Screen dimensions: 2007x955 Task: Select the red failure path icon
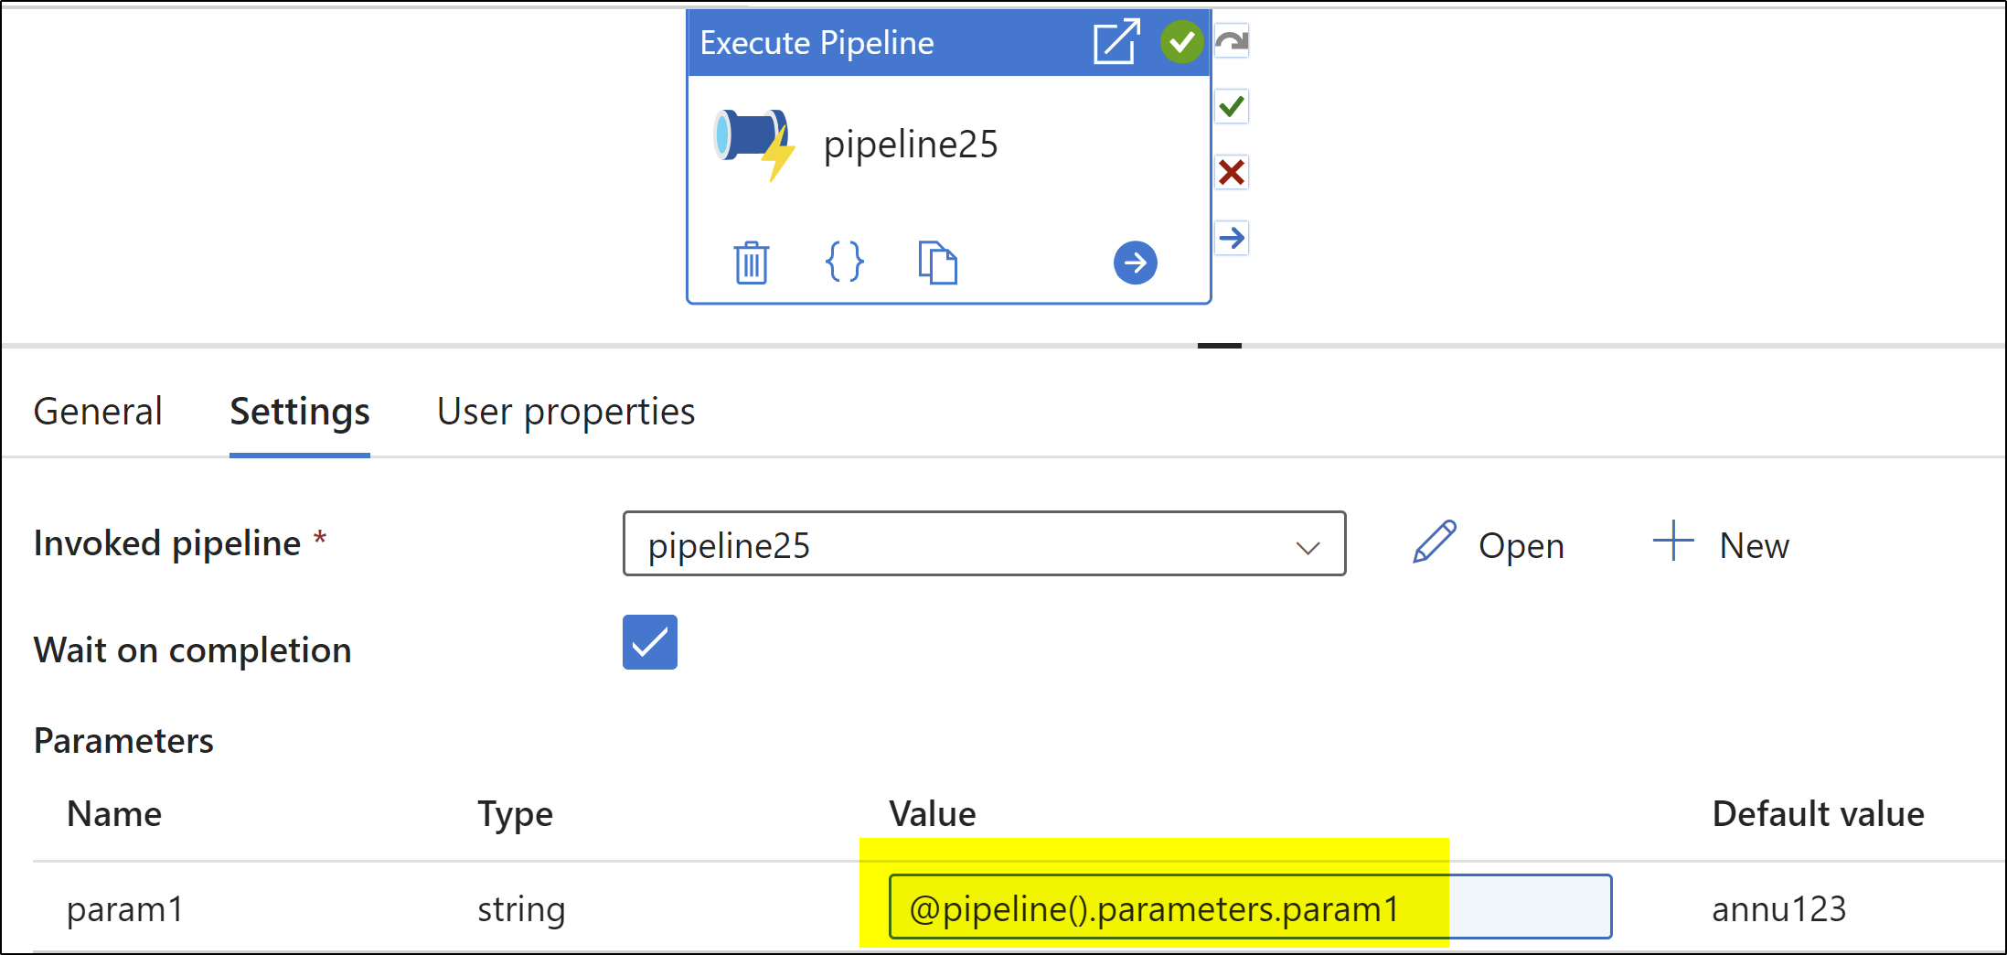click(x=1231, y=173)
